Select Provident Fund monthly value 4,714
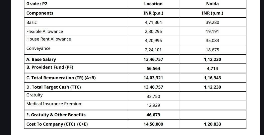This screenshot has height=135, width=264. coord(212,69)
